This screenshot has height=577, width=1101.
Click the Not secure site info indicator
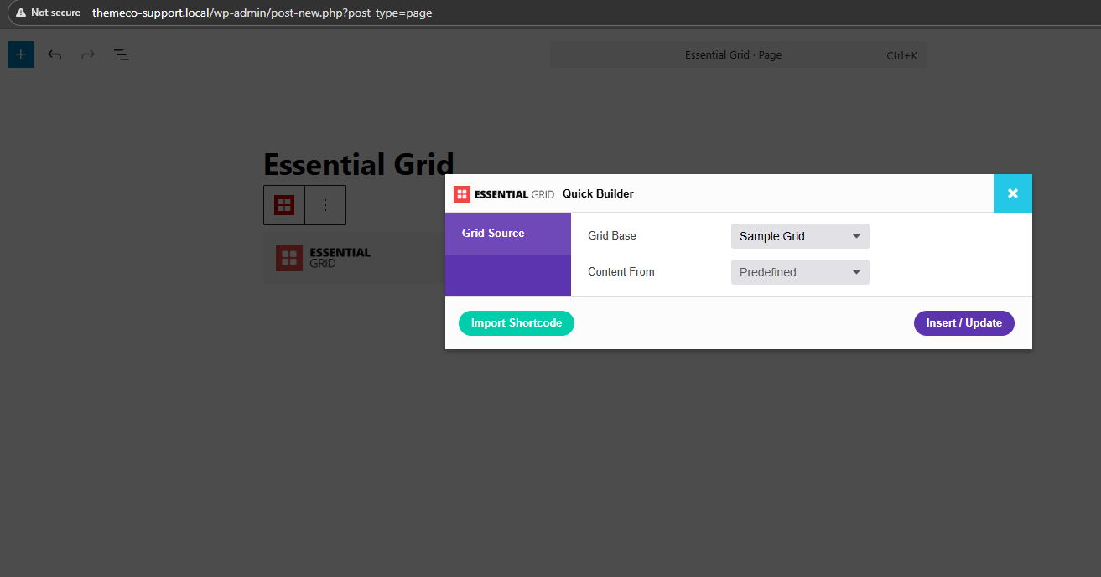pos(48,13)
